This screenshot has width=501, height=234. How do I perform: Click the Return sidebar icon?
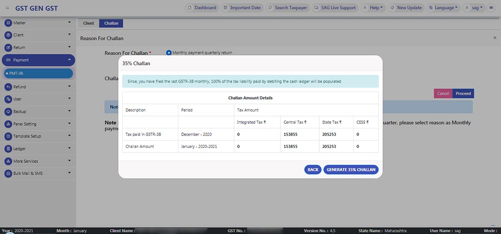(x=8, y=47)
